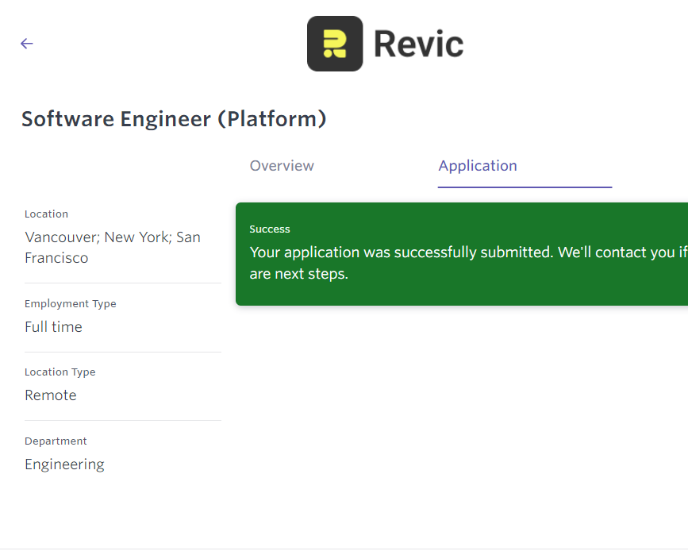Viewport: 688px width, 551px height.
Task: Select the Vancouver; New York; San Francisco text
Action: [112, 247]
